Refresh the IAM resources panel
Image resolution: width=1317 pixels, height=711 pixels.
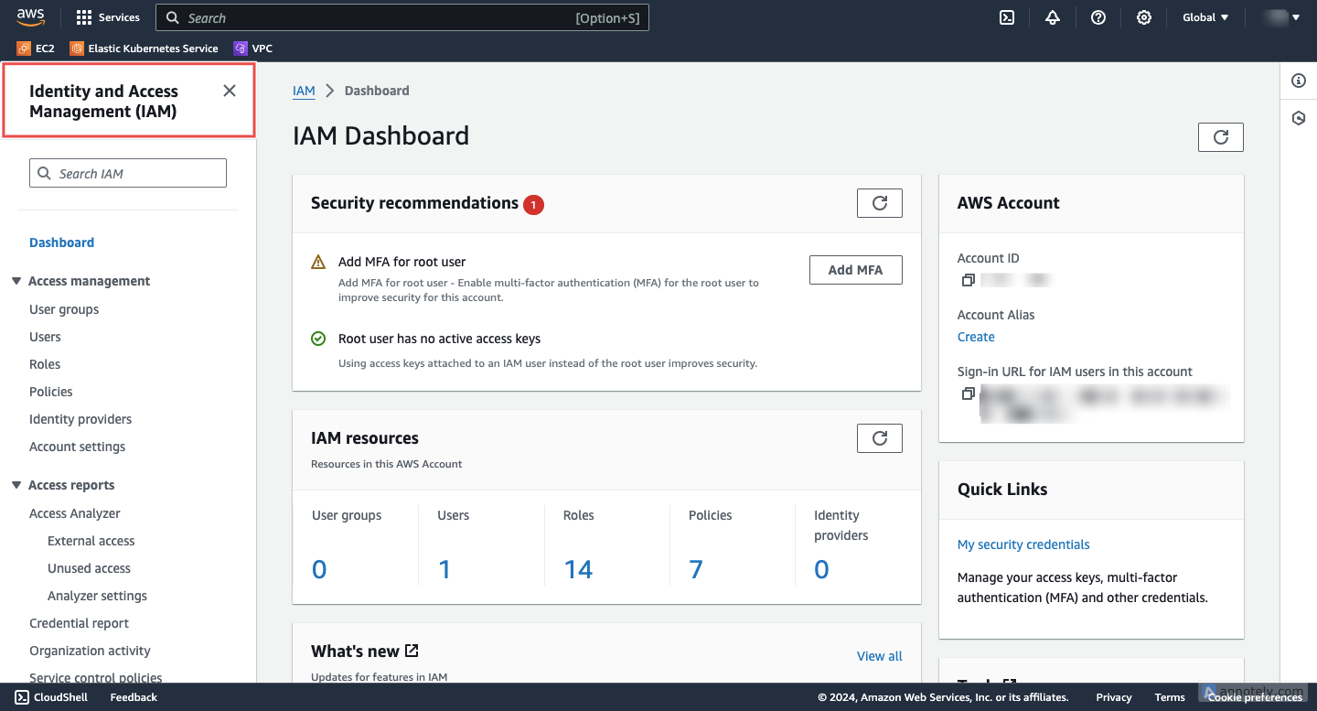[879, 438]
